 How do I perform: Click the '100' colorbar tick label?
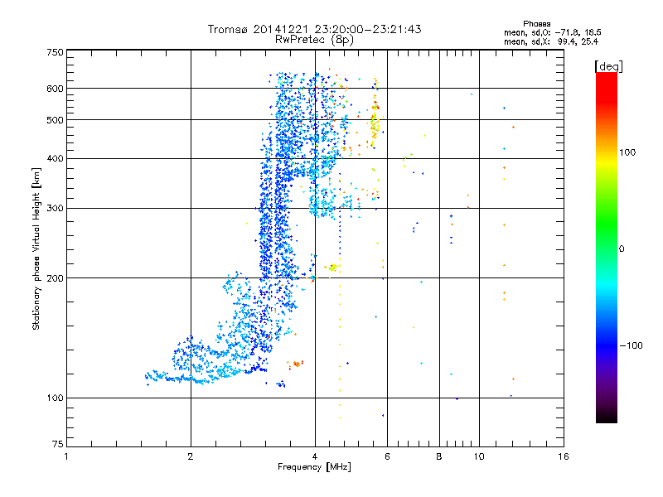[x=627, y=152]
